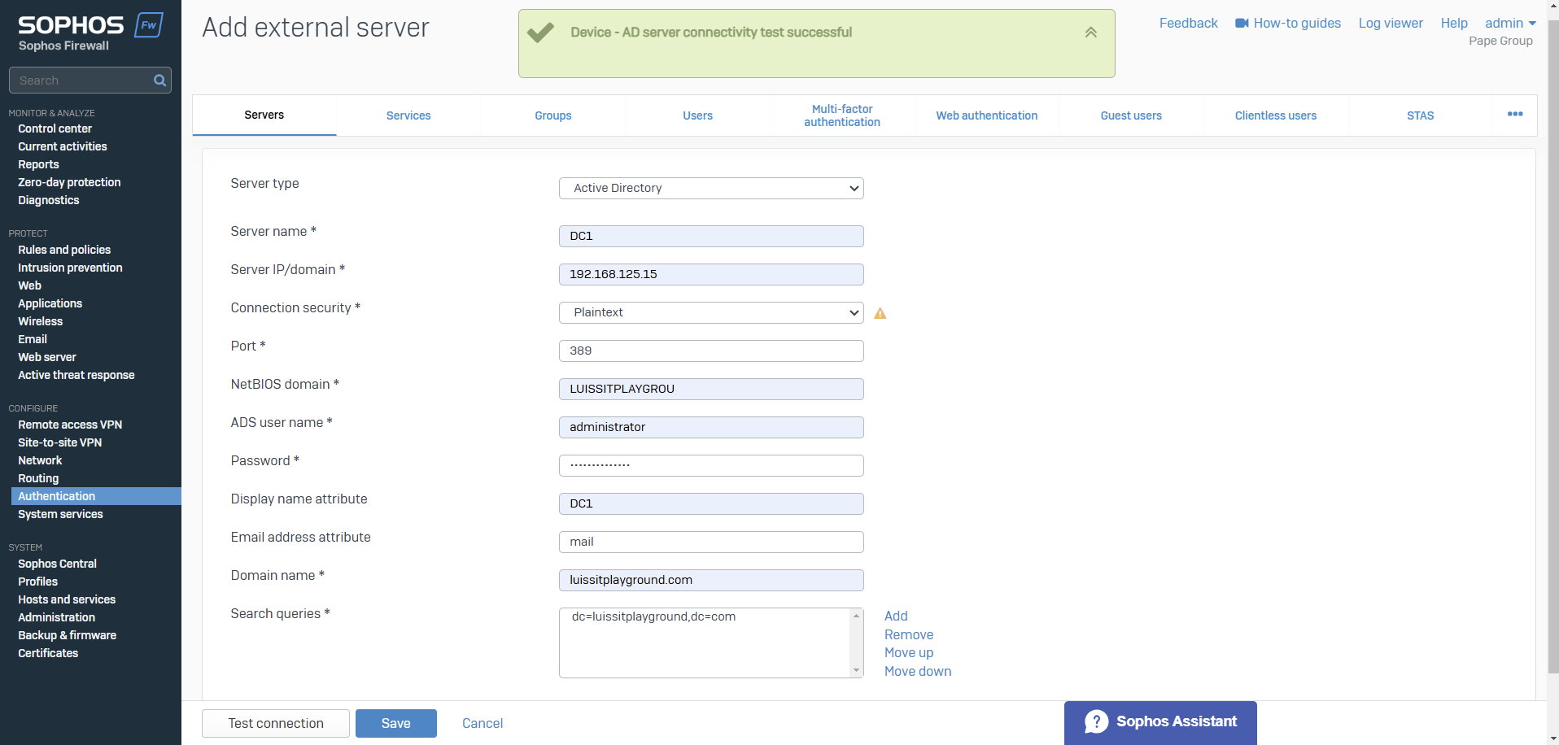The height and width of the screenshot is (745, 1559).
Task: Click Move down for search queries
Action: tap(918, 671)
